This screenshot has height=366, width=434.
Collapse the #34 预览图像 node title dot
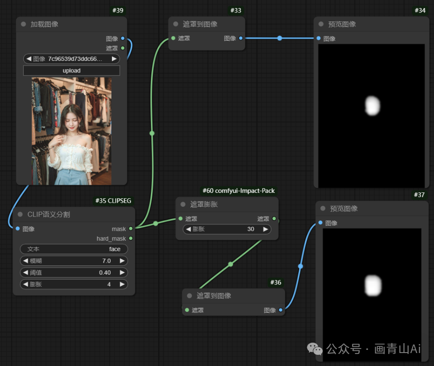[x=321, y=24]
